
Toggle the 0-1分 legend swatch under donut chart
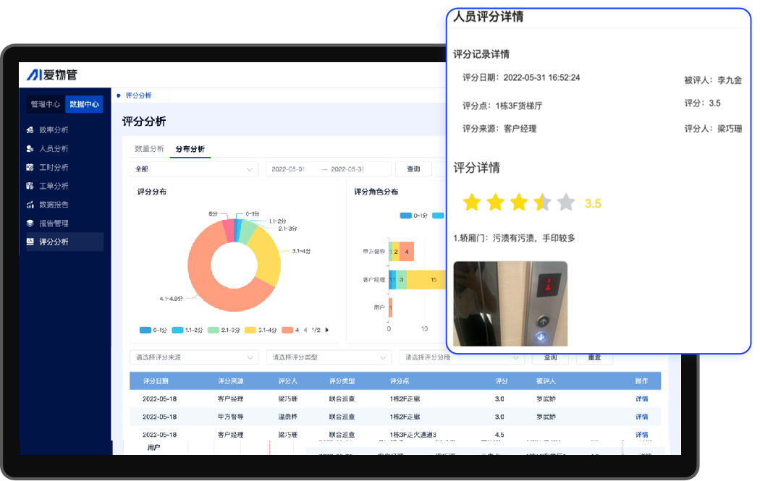coord(145,330)
